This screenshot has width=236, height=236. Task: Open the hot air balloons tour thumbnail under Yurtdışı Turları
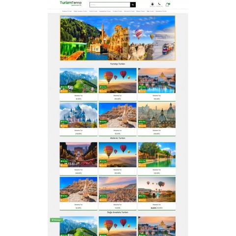(x=118, y=81)
